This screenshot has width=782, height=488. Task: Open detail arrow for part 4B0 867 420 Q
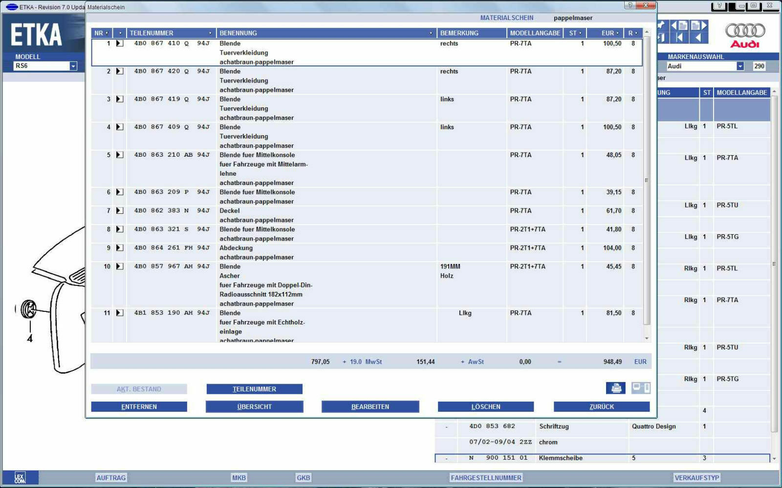pyautogui.click(x=119, y=71)
